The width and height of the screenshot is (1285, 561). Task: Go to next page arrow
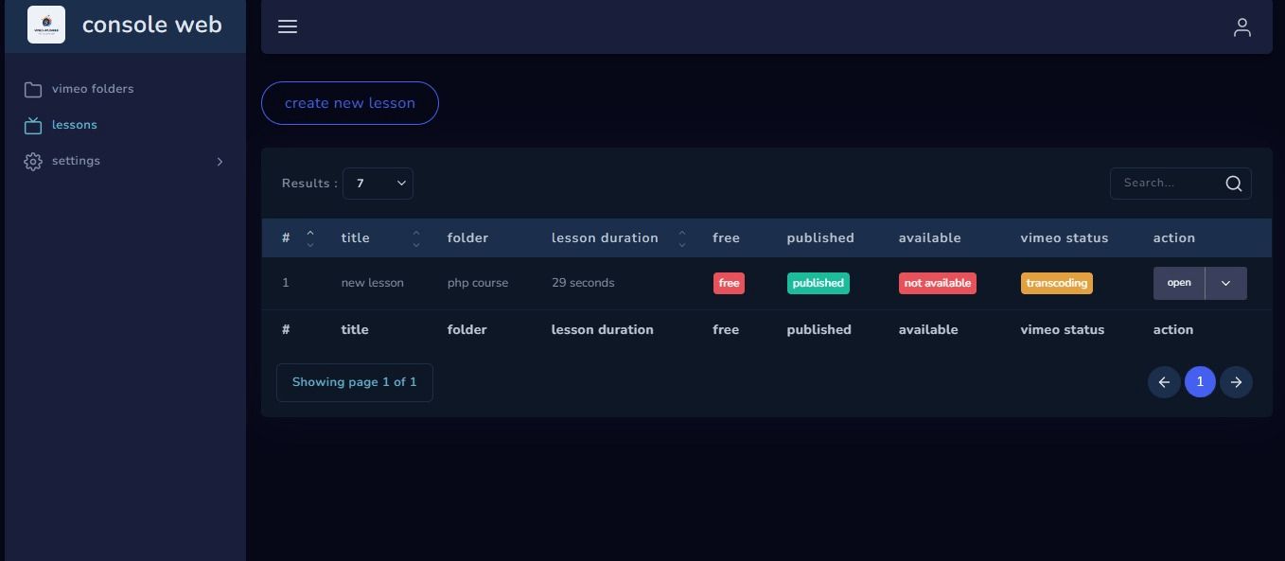[1236, 382]
